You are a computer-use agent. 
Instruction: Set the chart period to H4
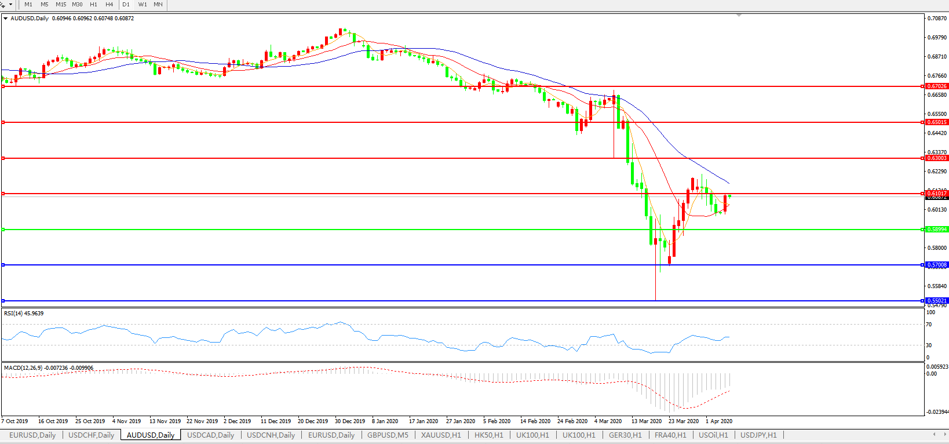click(x=109, y=5)
